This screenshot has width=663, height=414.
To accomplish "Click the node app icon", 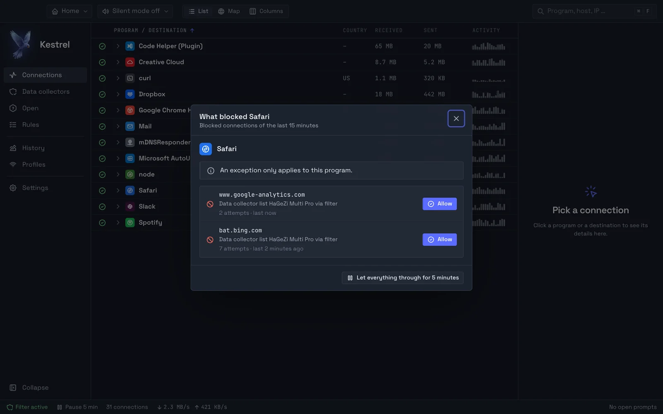I will pos(130,175).
